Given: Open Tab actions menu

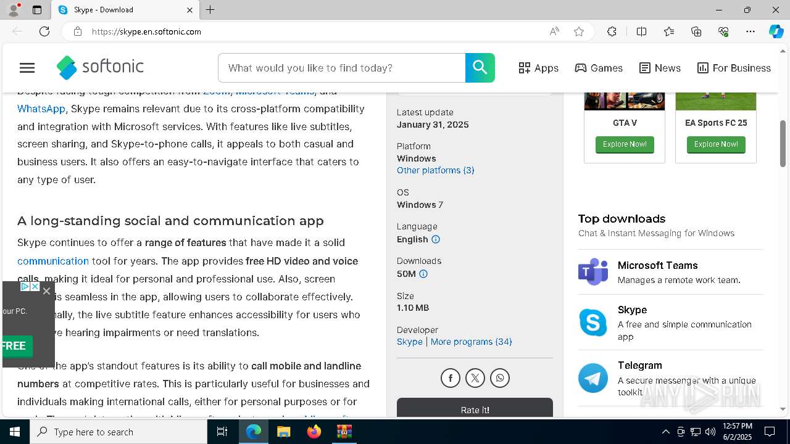Looking at the screenshot, I should point(37,10).
